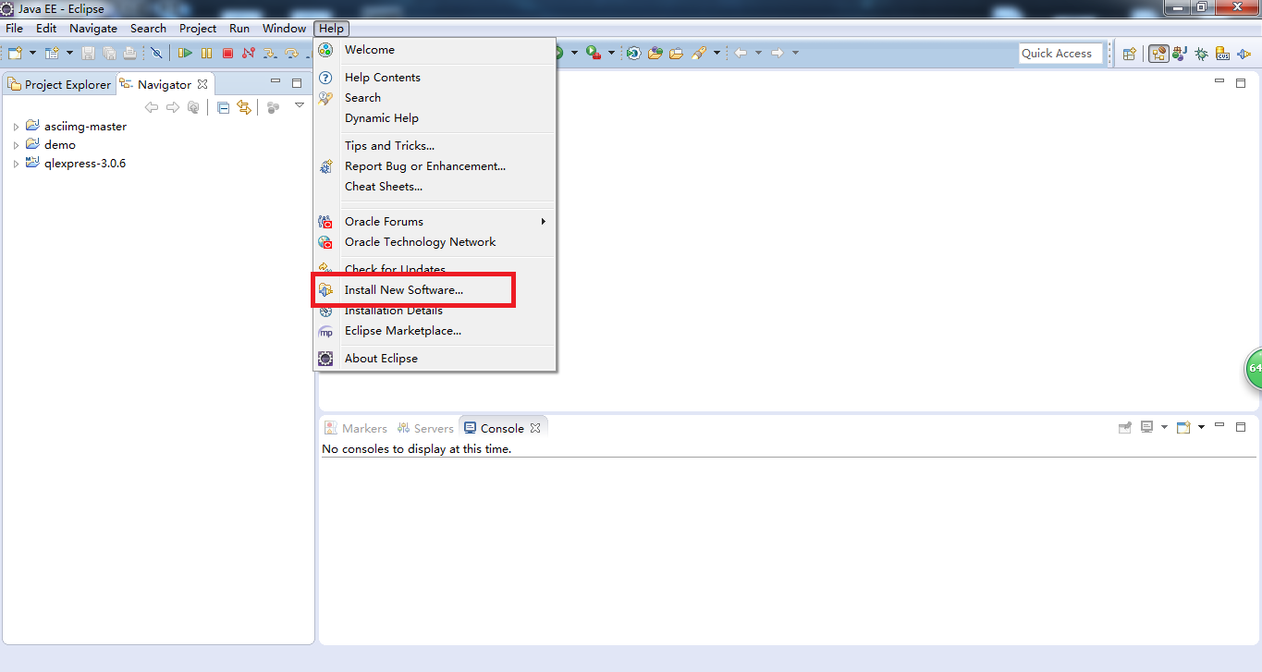The image size is (1262, 672).
Task: Click the New wizard toolbar icon
Action: [x=16, y=54]
